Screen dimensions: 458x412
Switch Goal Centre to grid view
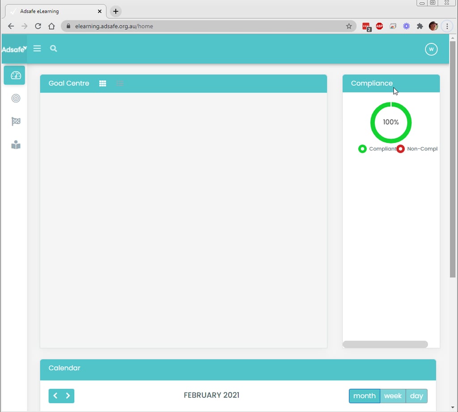tap(102, 84)
